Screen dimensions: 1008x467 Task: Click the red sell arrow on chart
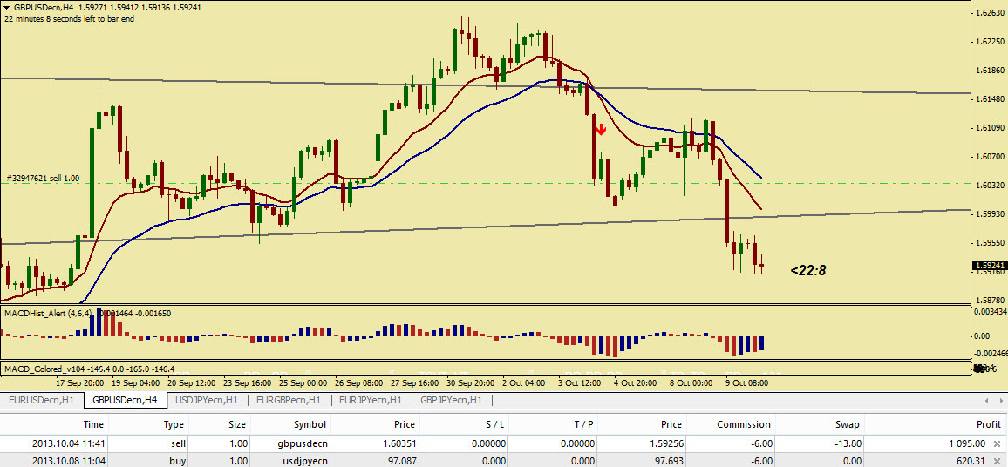601,130
